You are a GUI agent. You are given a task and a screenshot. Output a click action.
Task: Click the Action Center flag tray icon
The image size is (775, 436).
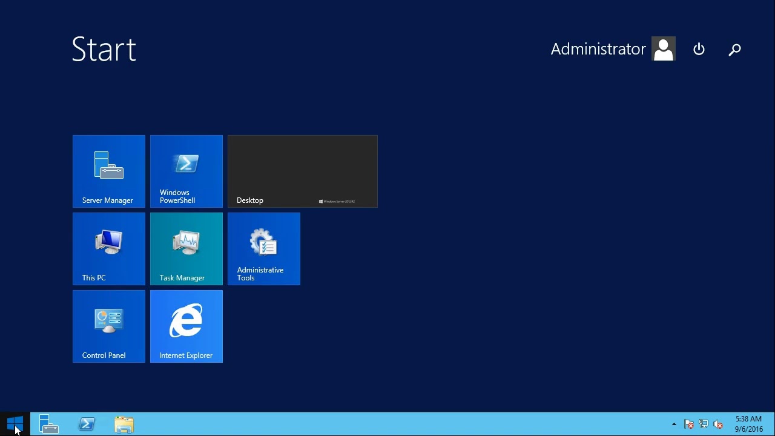click(689, 424)
